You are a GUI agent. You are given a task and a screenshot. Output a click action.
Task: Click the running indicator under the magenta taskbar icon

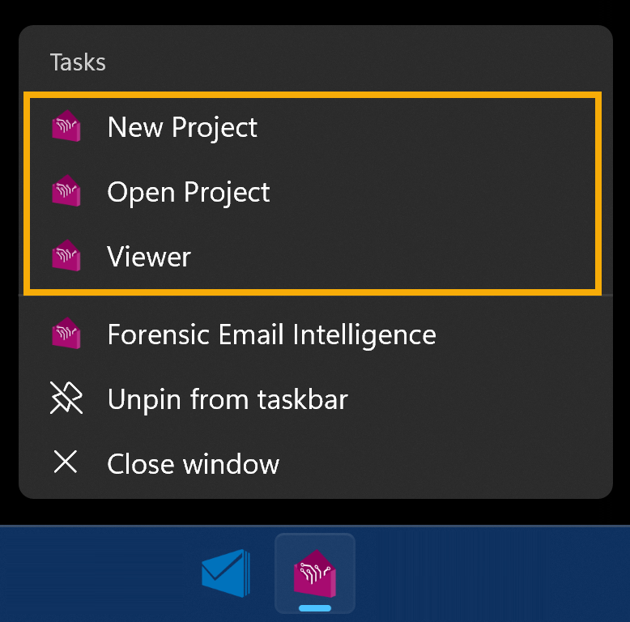point(315,607)
